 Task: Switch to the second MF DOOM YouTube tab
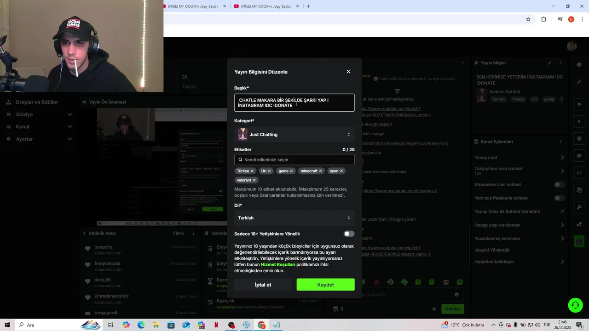[x=267, y=6]
